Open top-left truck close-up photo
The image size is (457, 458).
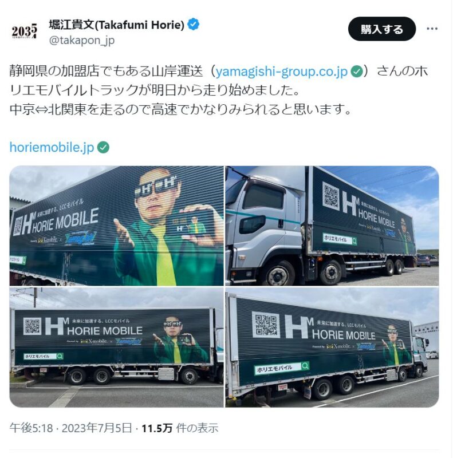tap(117, 226)
